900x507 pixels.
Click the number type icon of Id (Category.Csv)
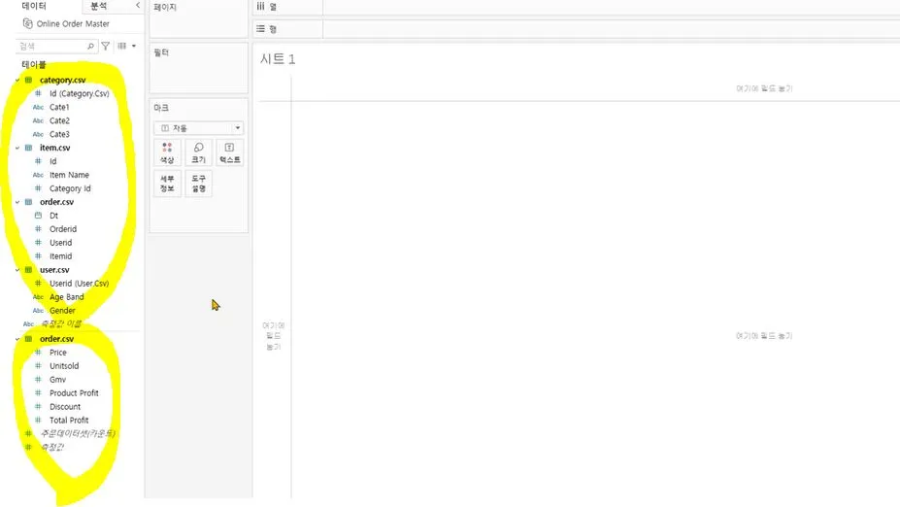[x=38, y=93]
